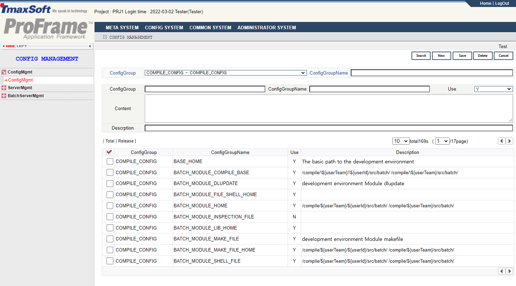Go to previous page using left arrow icon

(x=501, y=141)
